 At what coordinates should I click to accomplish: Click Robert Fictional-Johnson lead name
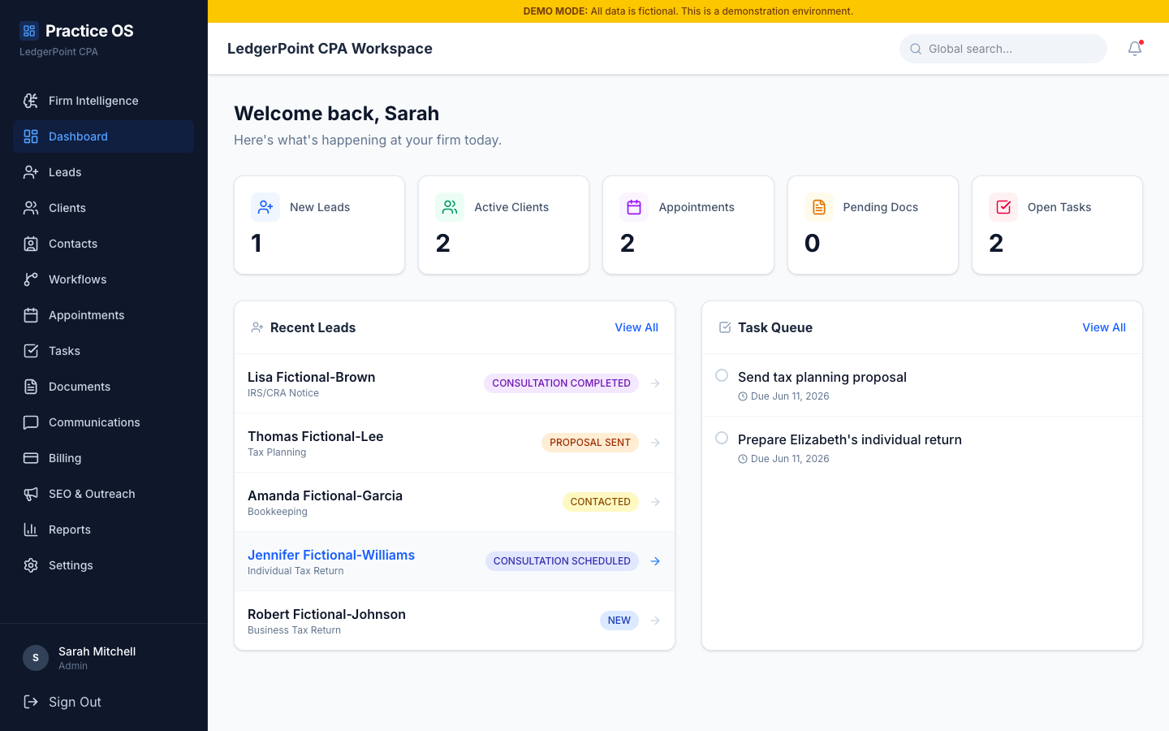tap(326, 614)
